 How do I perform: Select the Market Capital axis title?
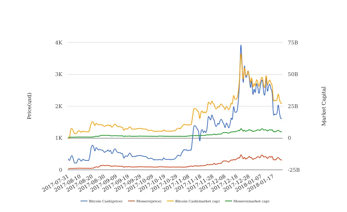[324, 106]
